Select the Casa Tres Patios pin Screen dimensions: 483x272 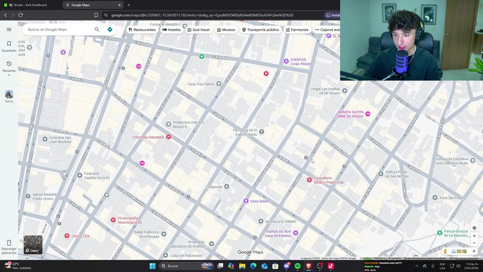(218, 84)
